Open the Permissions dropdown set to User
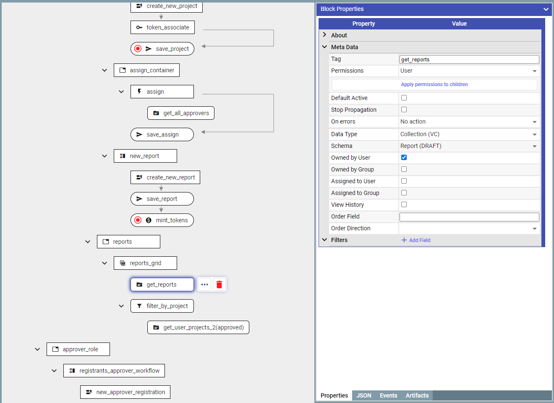The height and width of the screenshot is (403, 554). click(468, 71)
